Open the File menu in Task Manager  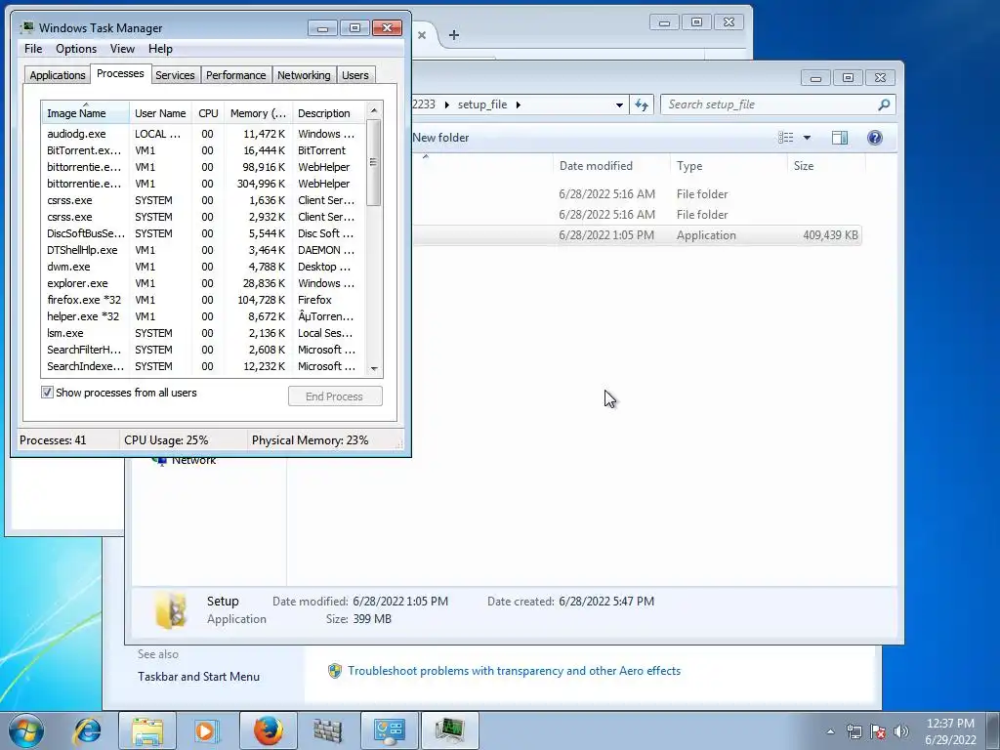pos(33,49)
